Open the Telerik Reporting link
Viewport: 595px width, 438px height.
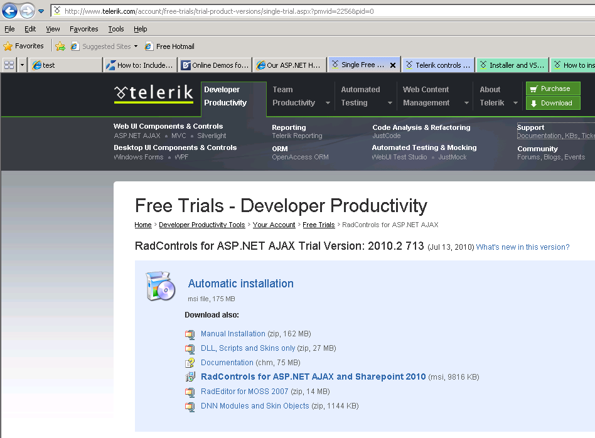tap(297, 136)
